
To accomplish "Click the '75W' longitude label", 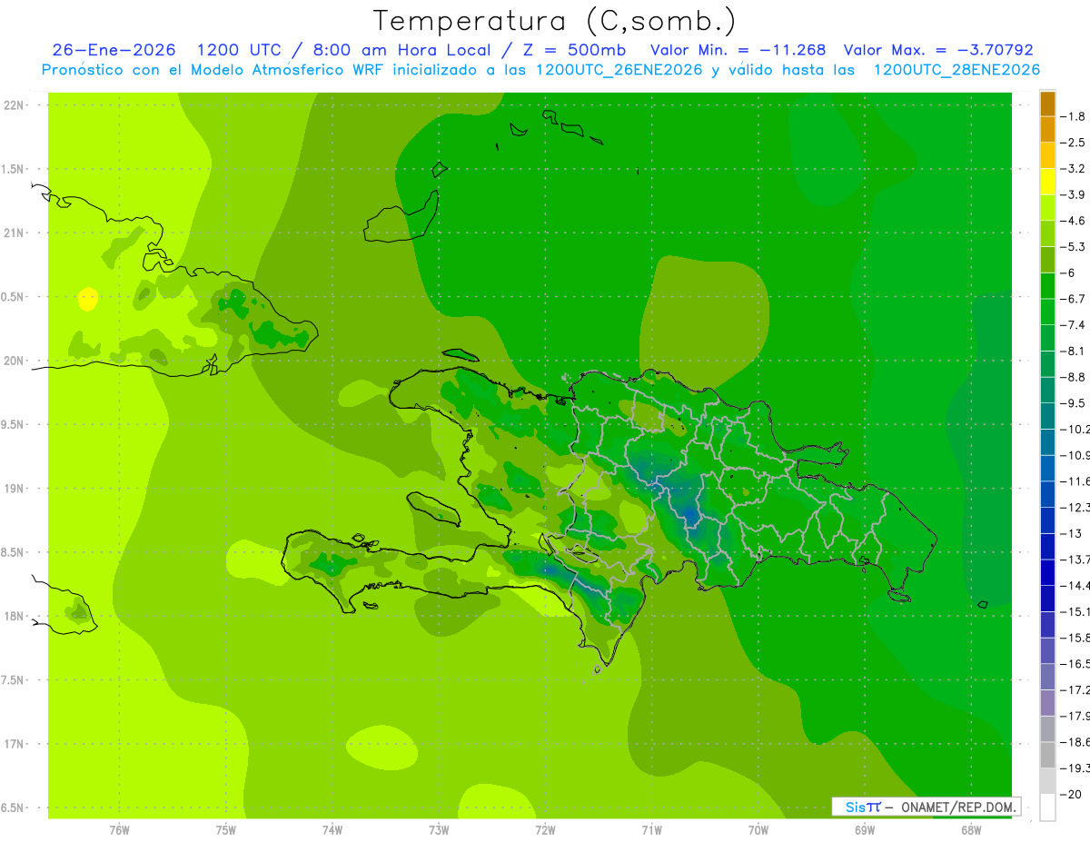I will (x=225, y=830).
